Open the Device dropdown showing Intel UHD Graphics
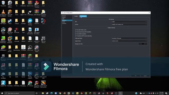This screenshot has width=169, height=95. pos(129,25)
